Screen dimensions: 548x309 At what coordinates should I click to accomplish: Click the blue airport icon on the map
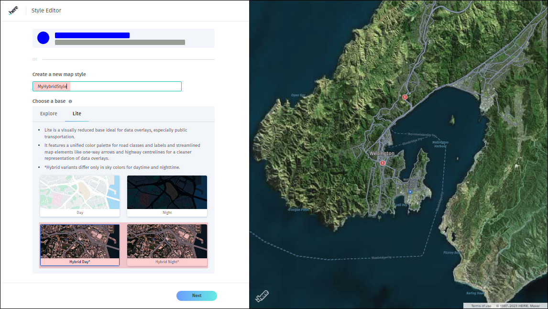pyautogui.click(x=410, y=191)
